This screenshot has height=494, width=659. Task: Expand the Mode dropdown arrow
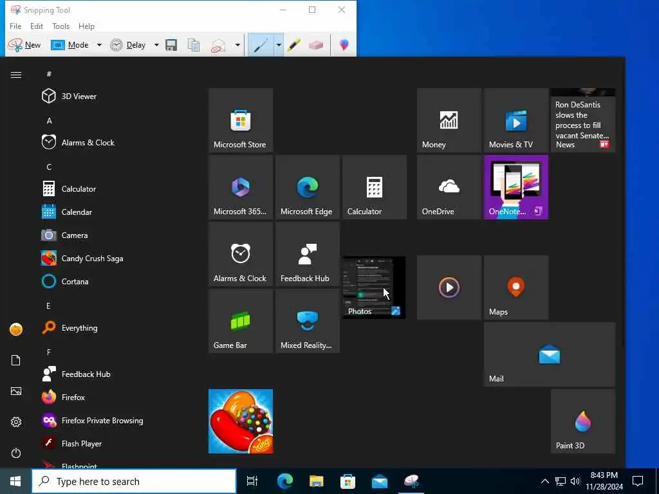pos(99,45)
